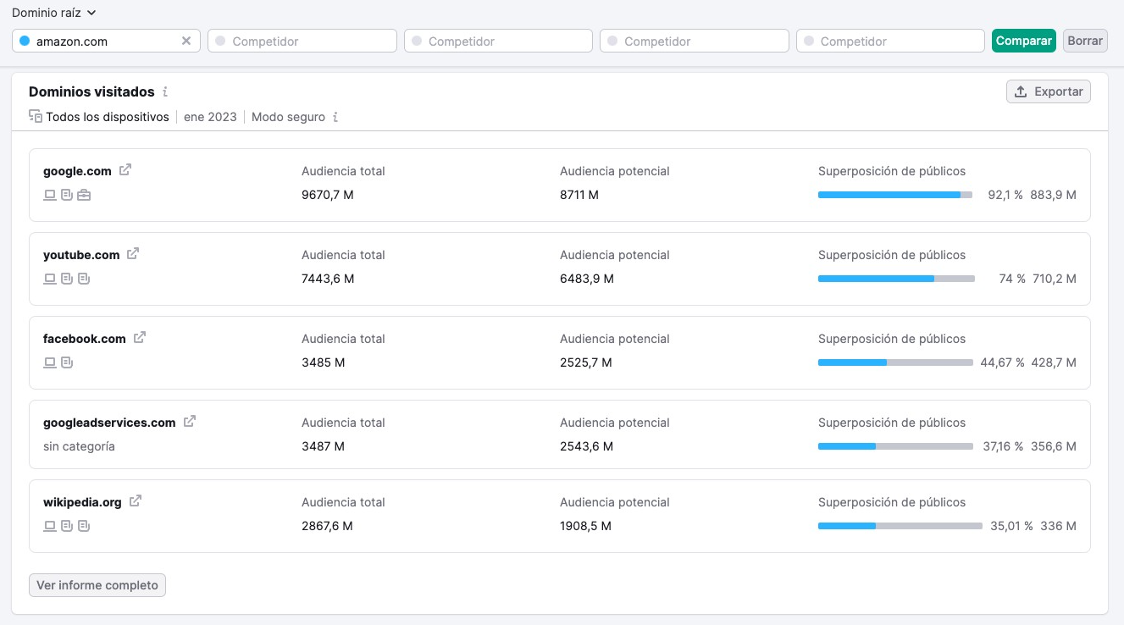1124x625 pixels.
Task: Click the 37,16 % overlap value
Action: (x=1004, y=446)
